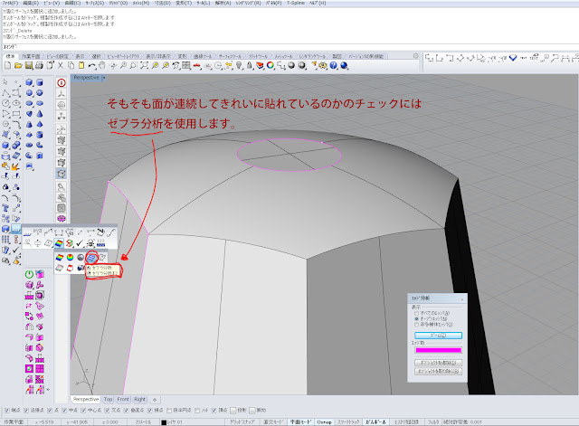Viewport: 579px width, 426px height.
Task: Close the edge analysis dialog
Action: (462, 298)
